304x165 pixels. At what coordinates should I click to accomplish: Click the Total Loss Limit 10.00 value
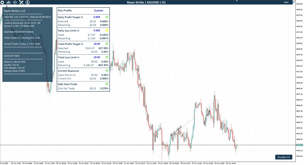click(97, 57)
